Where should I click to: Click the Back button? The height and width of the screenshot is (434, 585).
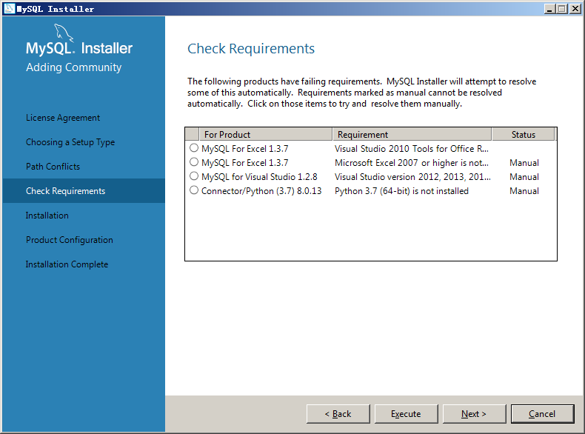[x=338, y=414]
